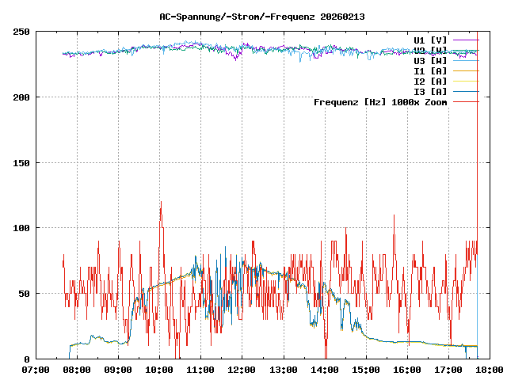Select the I3 [A] legend label
The image size is (507, 380).
point(430,91)
